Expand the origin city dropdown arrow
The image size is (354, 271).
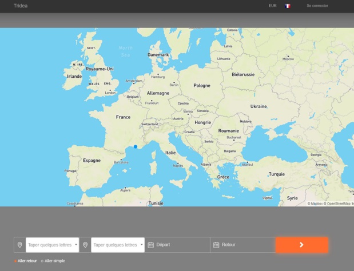(x=76, y=245)
